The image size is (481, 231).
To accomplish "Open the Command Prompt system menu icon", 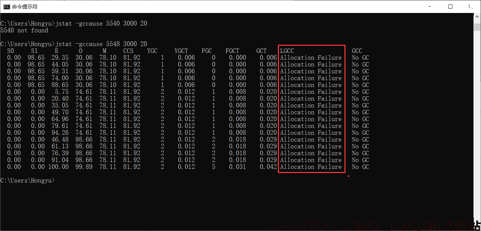I will pyautogui.click(x=6, y=6).
